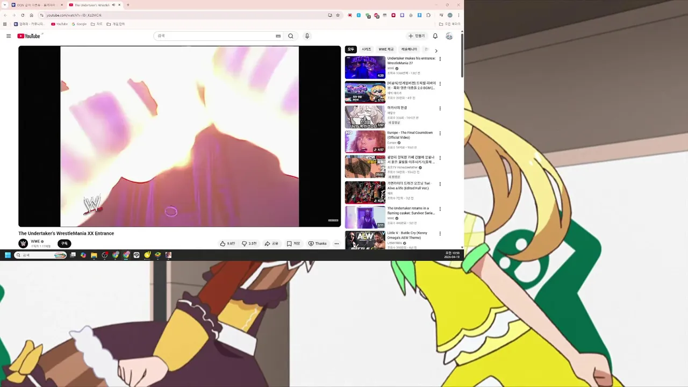The height and width of the screenshot is (387, 688).
Task: Go to browser home page icon
Action: [x=31, y=15]
